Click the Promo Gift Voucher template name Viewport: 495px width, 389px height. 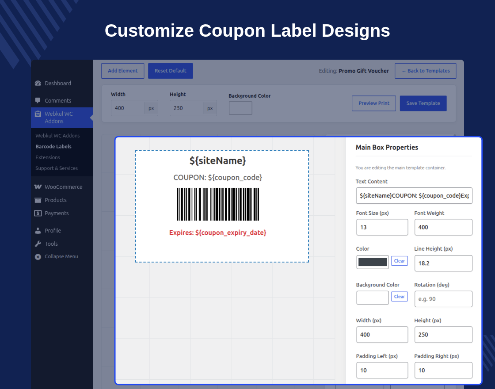pos(364,71)
